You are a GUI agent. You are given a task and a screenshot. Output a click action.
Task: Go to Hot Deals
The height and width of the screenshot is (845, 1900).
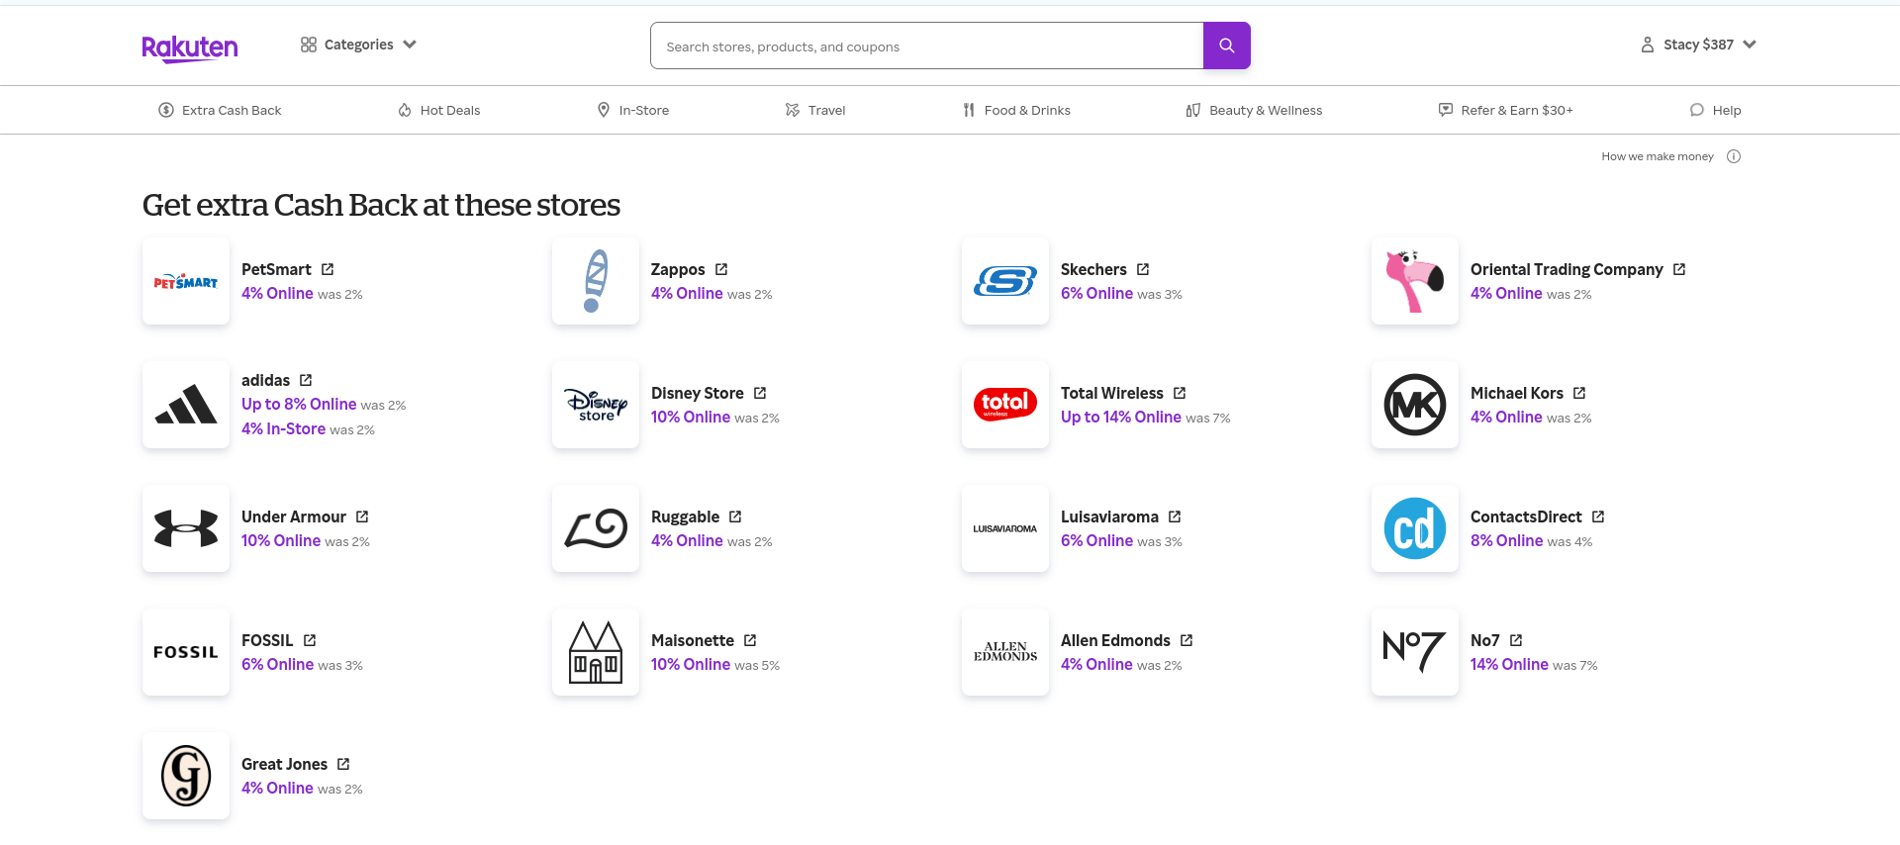tap(438, 110)
